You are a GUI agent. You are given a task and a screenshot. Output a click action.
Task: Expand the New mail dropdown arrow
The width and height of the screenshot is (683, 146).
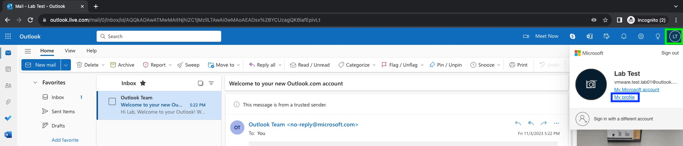65,65
